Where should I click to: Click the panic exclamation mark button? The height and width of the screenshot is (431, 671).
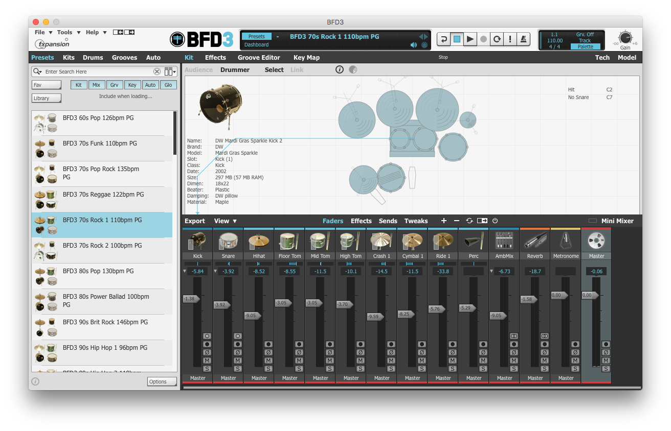[x=510, y=39]
